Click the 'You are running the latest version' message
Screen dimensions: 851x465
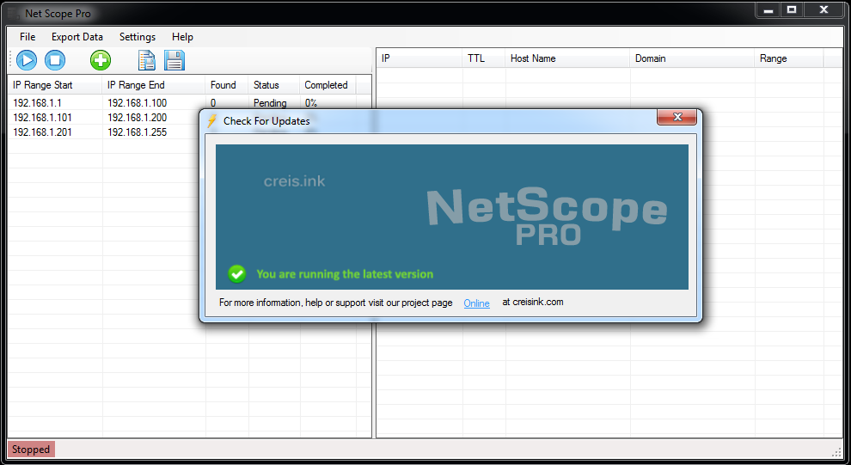345,274
